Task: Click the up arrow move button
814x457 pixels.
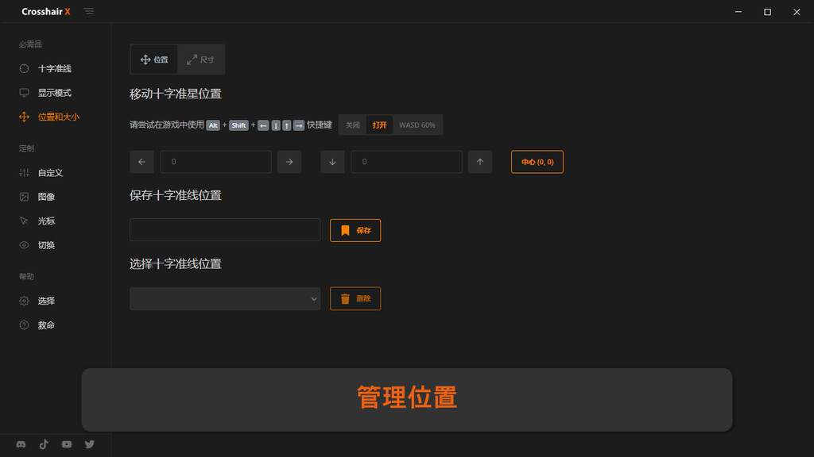Action: [479, 162]
